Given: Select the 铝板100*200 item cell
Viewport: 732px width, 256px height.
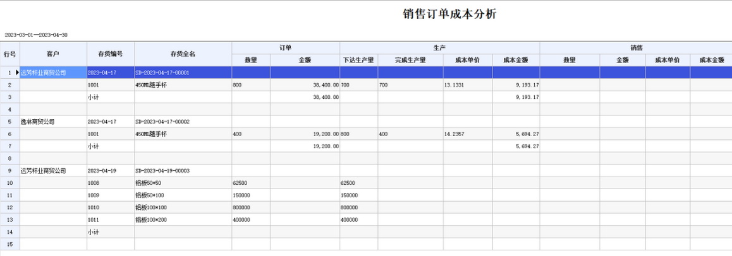Looking at the screenshot, I should pyautogui.click(x=152, y=220).
